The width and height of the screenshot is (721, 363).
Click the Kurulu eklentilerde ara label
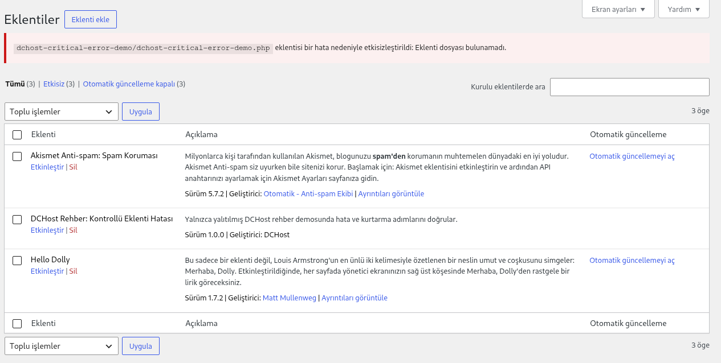(508, 87)
